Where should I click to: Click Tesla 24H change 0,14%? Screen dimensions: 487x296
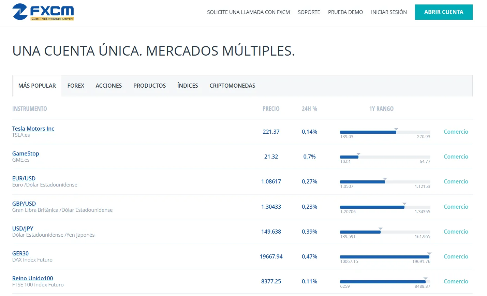309,132
